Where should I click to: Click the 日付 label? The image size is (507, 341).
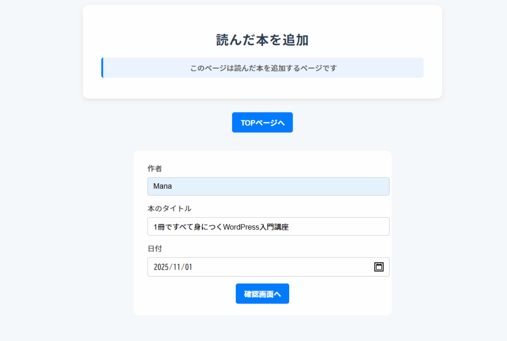(x=154, y=248)
